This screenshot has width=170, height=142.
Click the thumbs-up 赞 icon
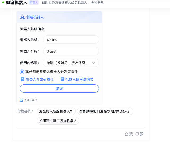127,134
